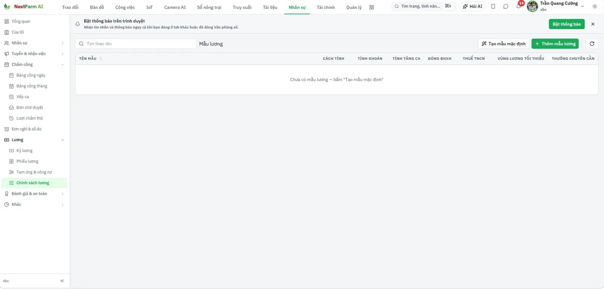Collapse the Chấm công group
This screenshot has width=604, height=289.
tap(35, 65)
